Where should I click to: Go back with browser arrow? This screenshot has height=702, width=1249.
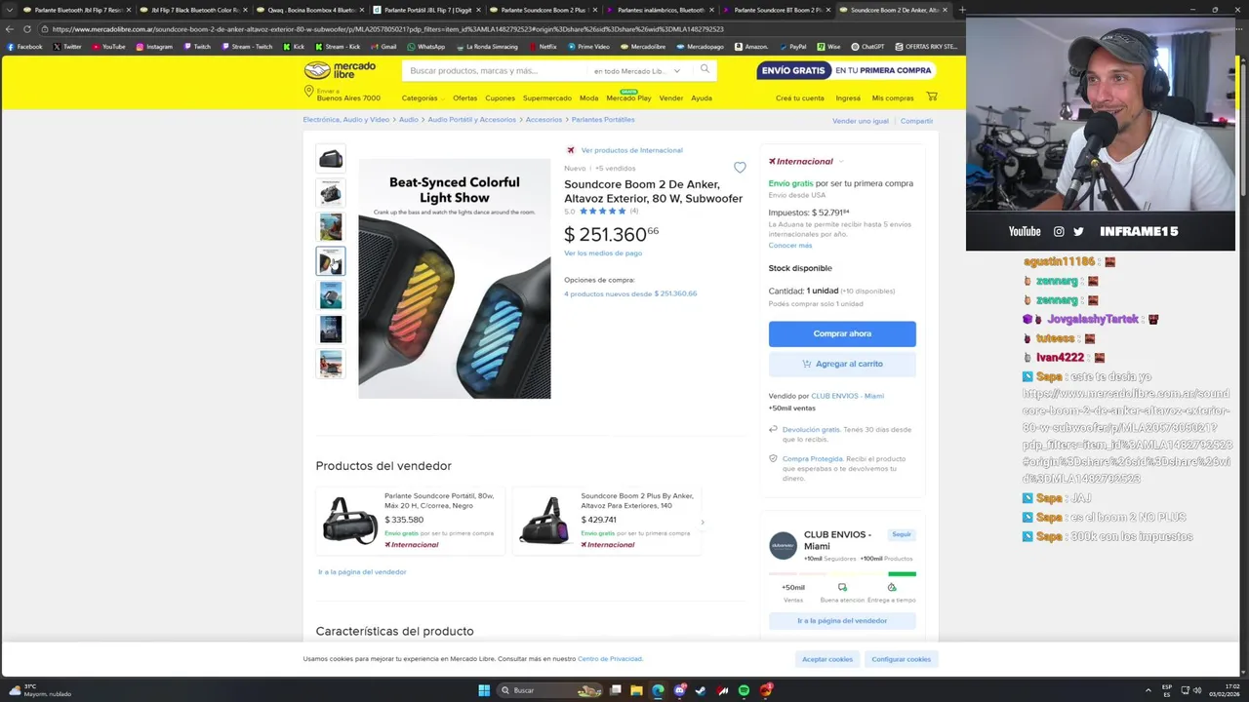(x=10, y=29)
